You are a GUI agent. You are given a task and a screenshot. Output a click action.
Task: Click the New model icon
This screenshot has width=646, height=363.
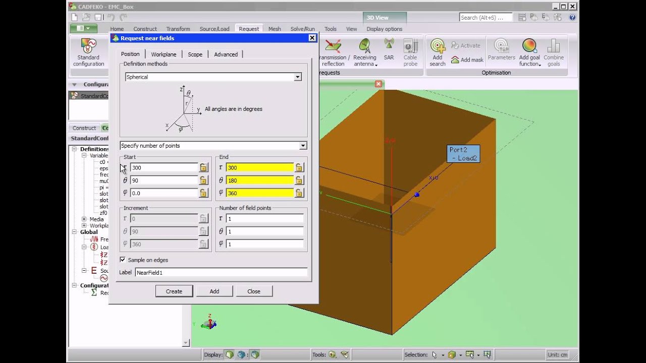pyautogui.click(x=74, y=17)
